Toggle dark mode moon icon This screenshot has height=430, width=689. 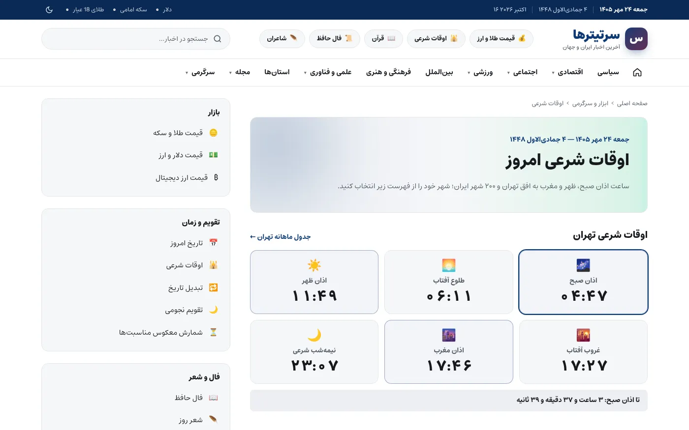pyautogui.click(x=49, y=9)
